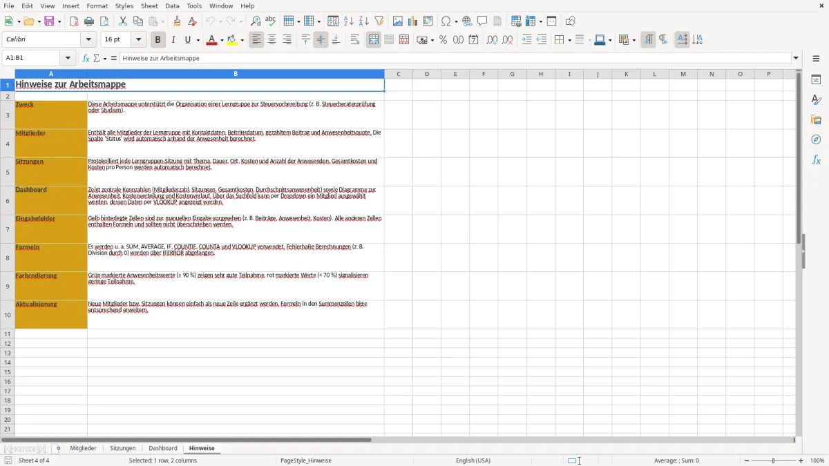Clear direct formatting

pyautogui.click(x=192, y=21)
